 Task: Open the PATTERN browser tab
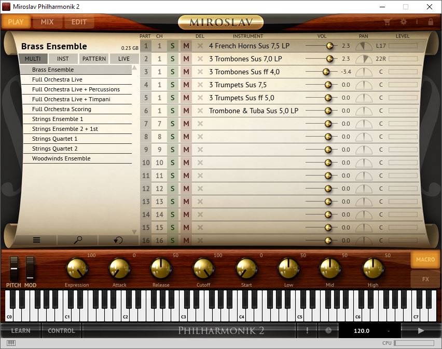pos(94,59)
